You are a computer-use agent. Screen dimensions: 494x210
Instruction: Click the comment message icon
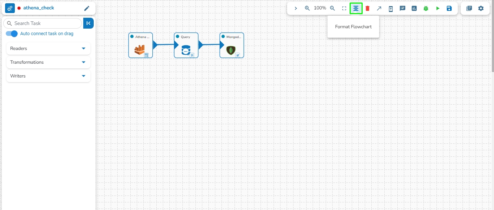pos(402,8)
